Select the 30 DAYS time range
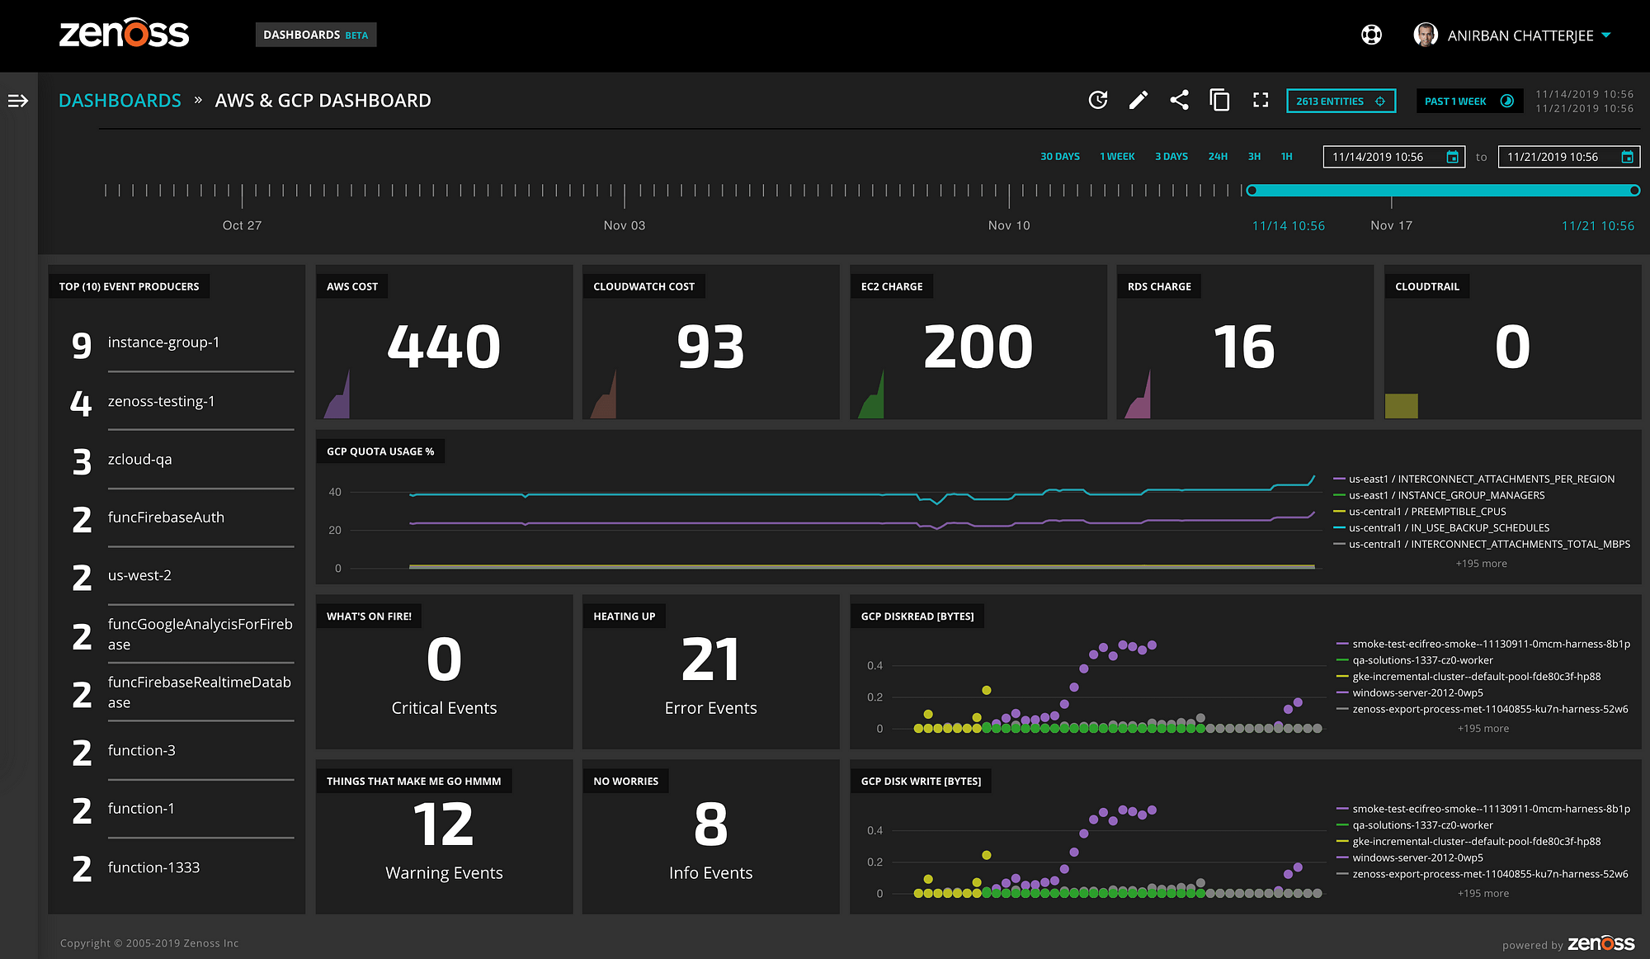 click(1059, 157)
